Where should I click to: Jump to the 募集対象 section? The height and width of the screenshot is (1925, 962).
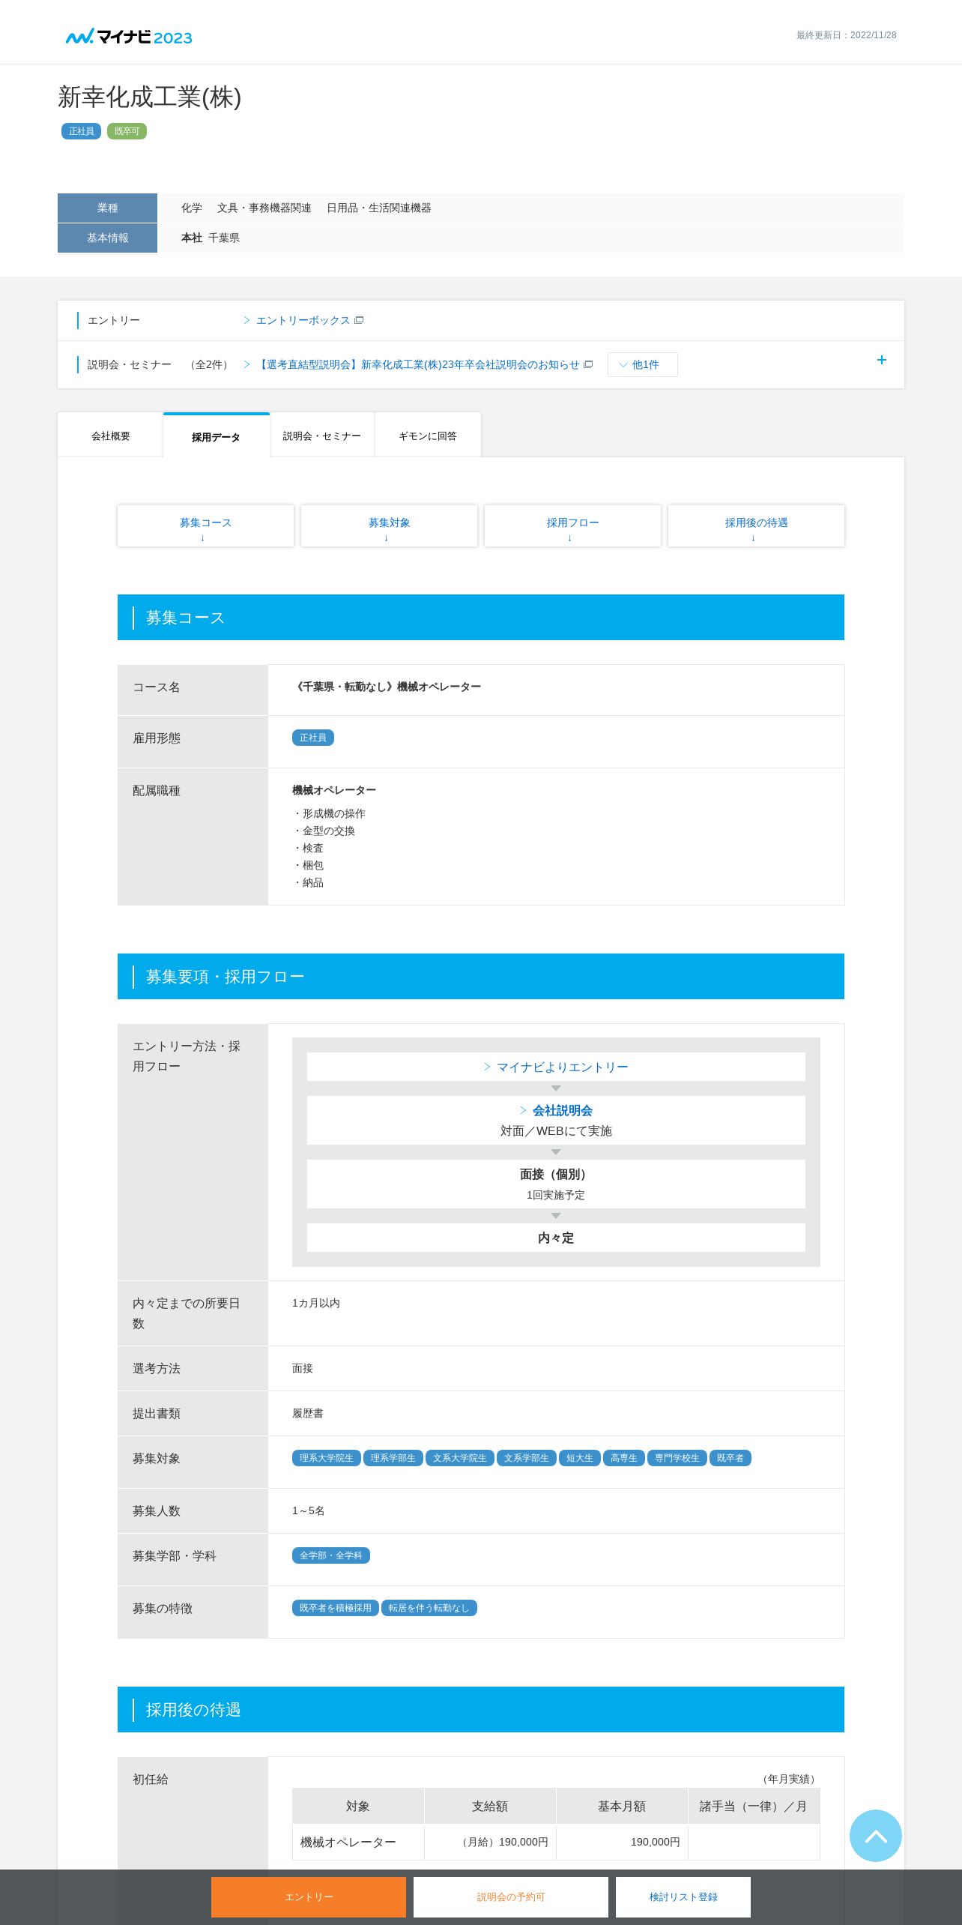click(389, 526)
